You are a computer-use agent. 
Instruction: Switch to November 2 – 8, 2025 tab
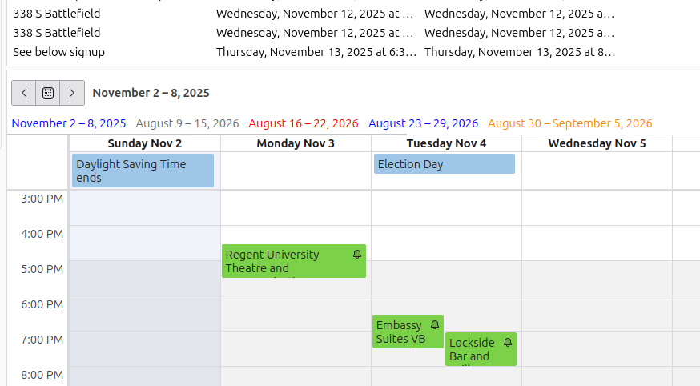pos(69,123)
